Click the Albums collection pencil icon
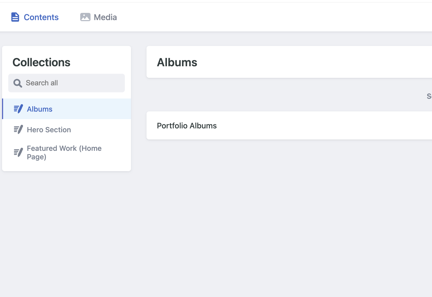The width and height of the screenshot is (432, 297). click(x=18, y=109)
